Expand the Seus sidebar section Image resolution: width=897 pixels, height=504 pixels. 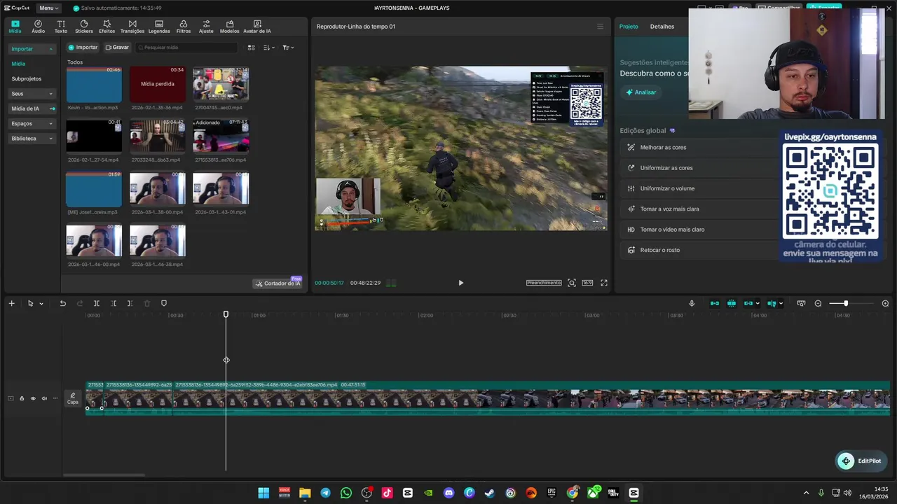click(x=32, y=93)
